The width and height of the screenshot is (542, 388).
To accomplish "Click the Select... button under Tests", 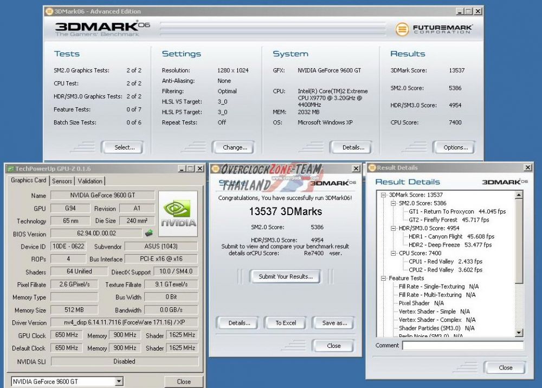I will point(122,147).
